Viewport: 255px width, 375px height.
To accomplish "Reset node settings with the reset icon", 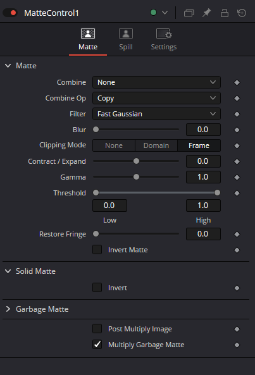I will pyautogui.click(x=242, y=13).
